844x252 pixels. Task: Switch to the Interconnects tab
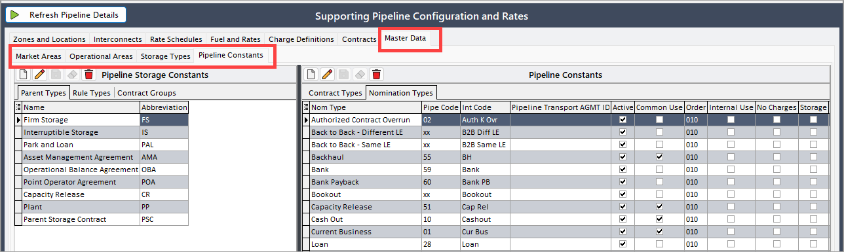[118, 39]
